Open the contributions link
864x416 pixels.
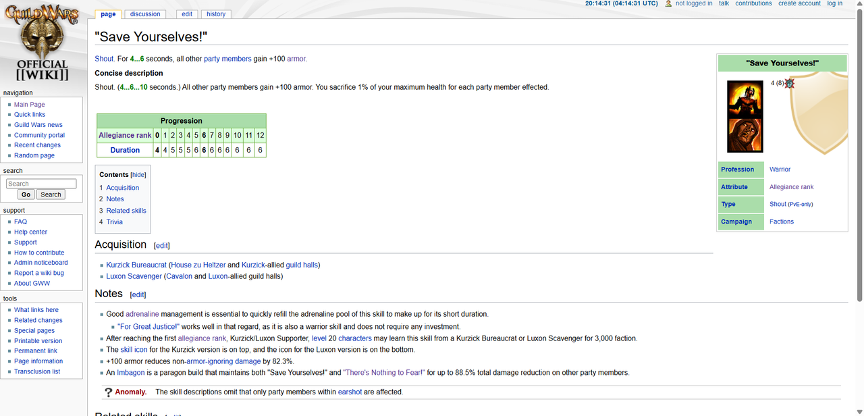[753, 3]
